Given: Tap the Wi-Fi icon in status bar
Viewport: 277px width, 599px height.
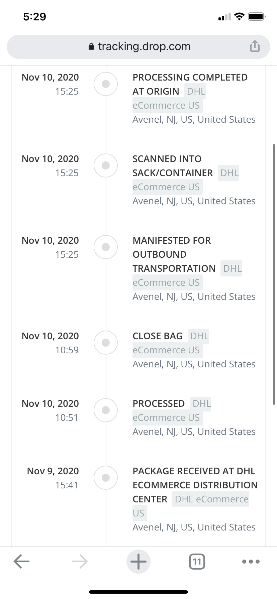Looking at the screenshot, I should [239, 16].
